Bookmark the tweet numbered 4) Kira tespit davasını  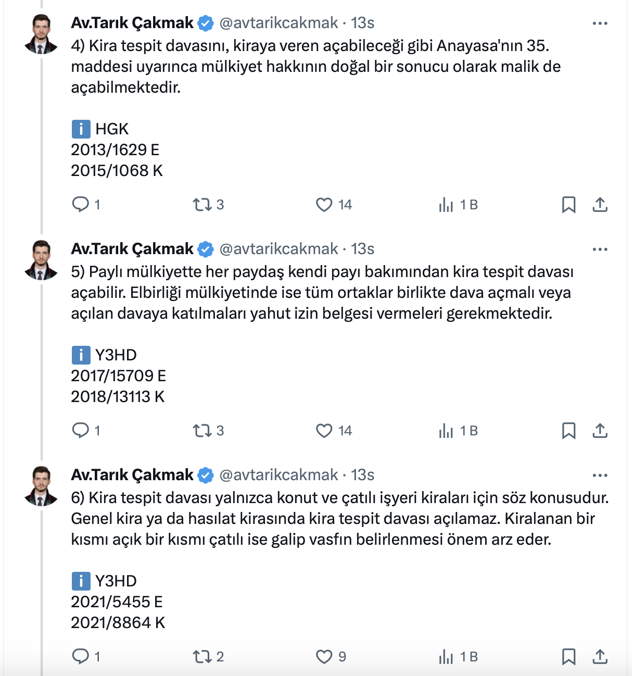click(568, 204)
